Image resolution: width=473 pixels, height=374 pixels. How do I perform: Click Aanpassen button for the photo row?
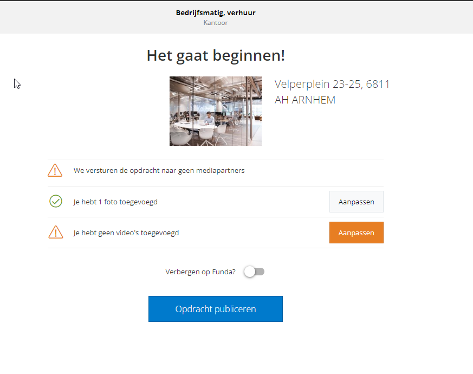(x=357, y=202)
